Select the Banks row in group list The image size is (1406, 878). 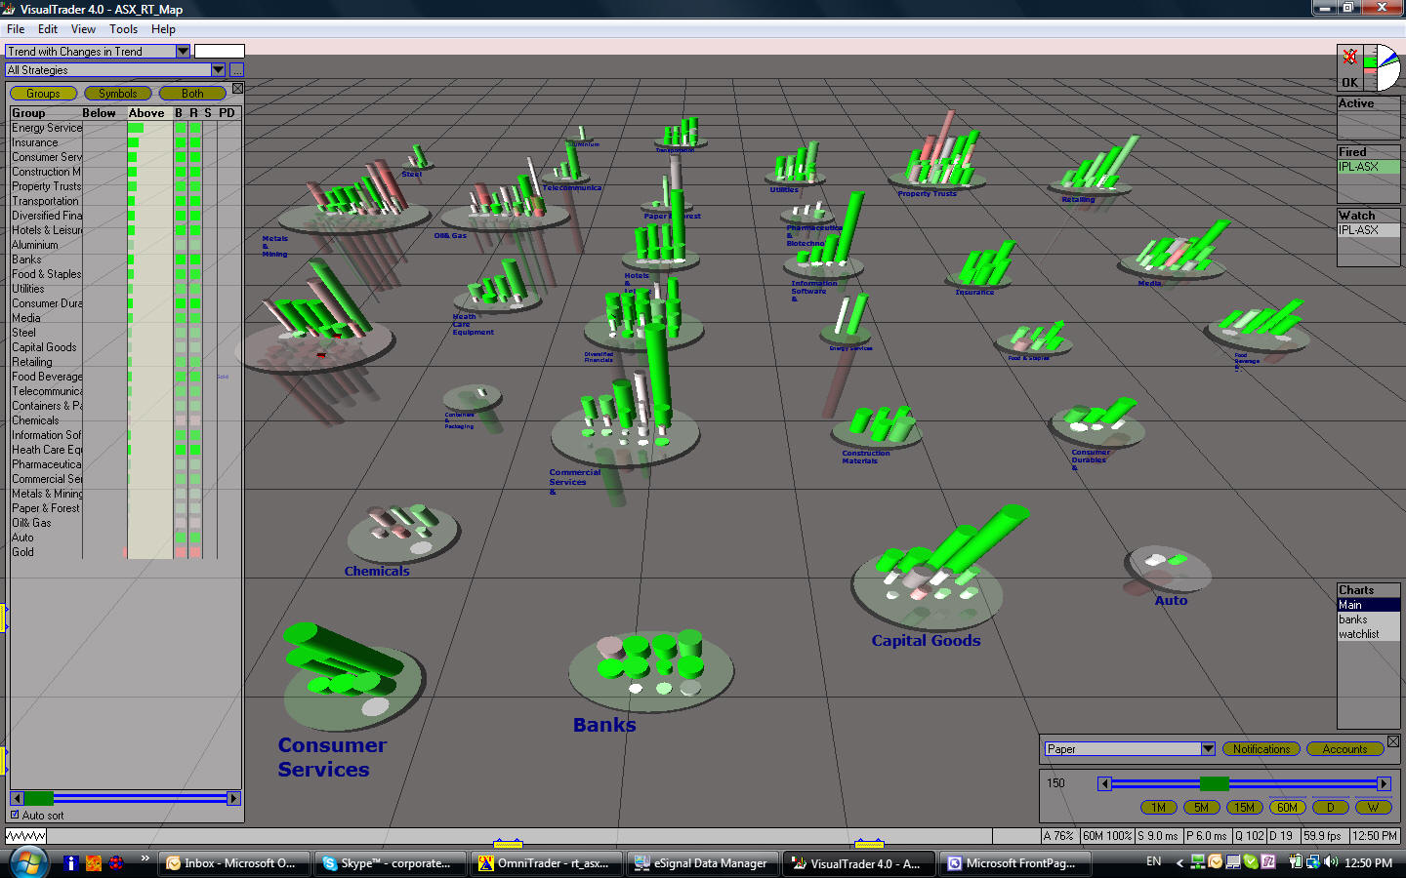tap(125, 259)
